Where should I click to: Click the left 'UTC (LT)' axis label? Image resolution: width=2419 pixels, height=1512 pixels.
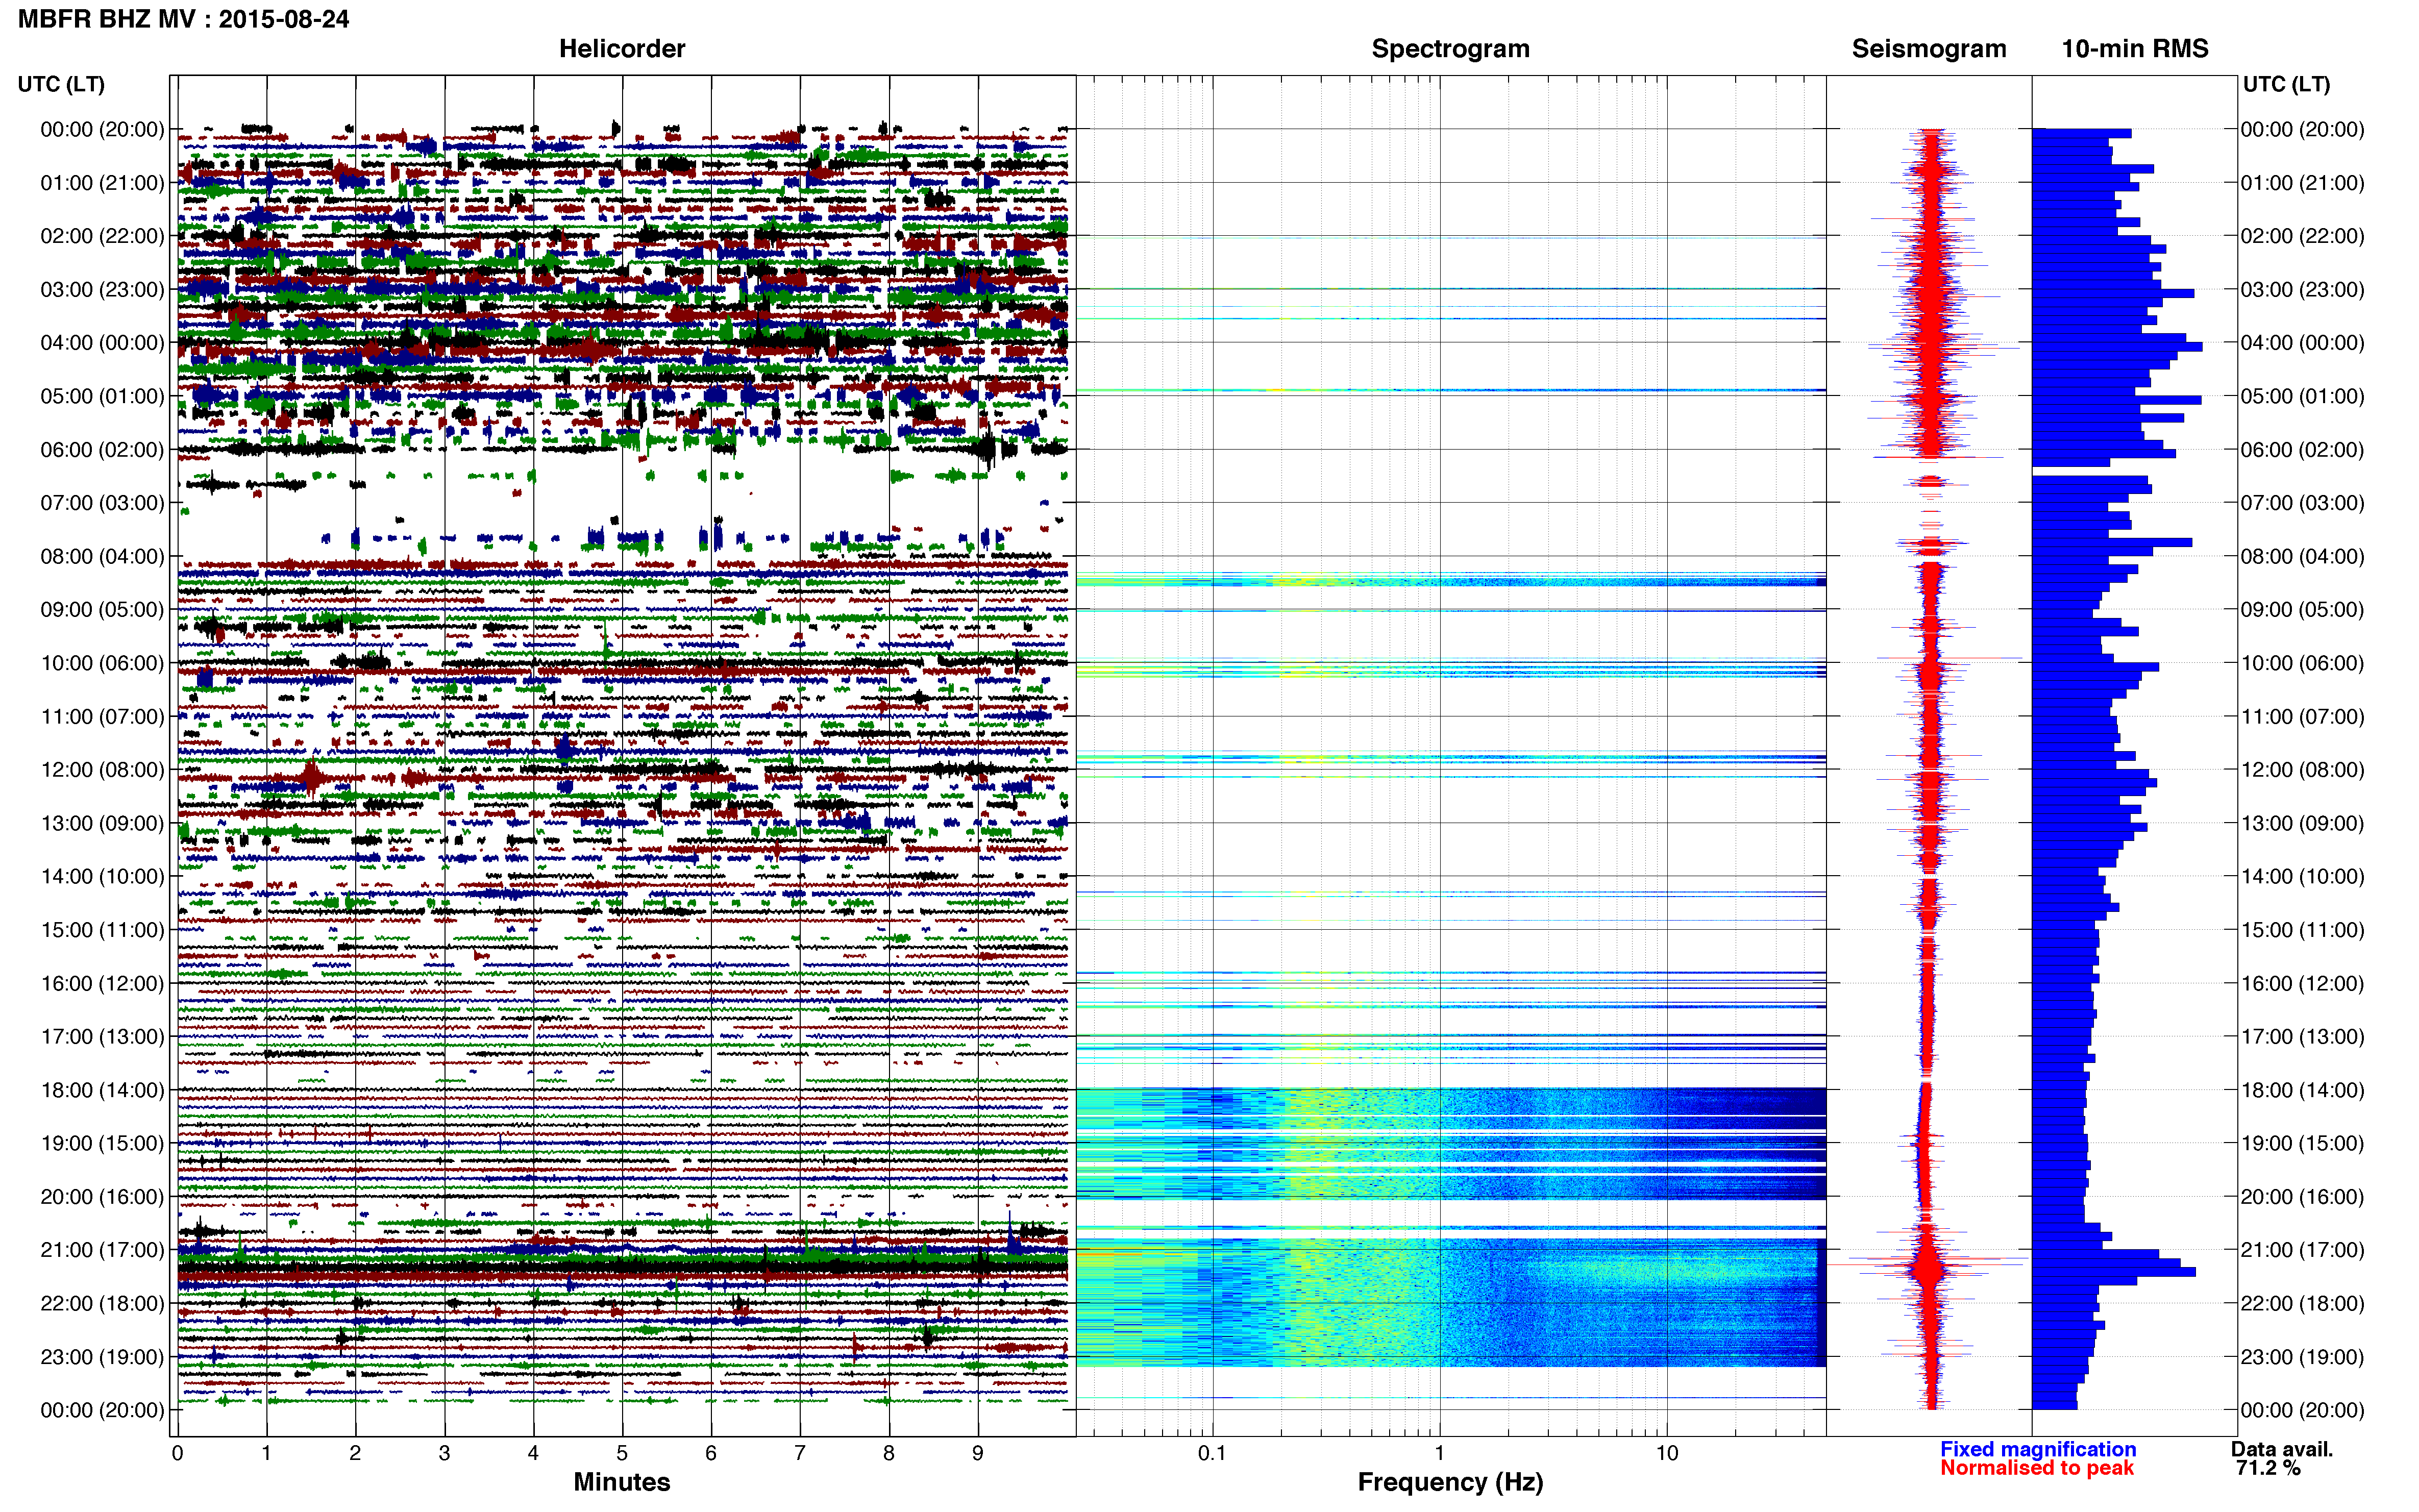tap(61, 84)
